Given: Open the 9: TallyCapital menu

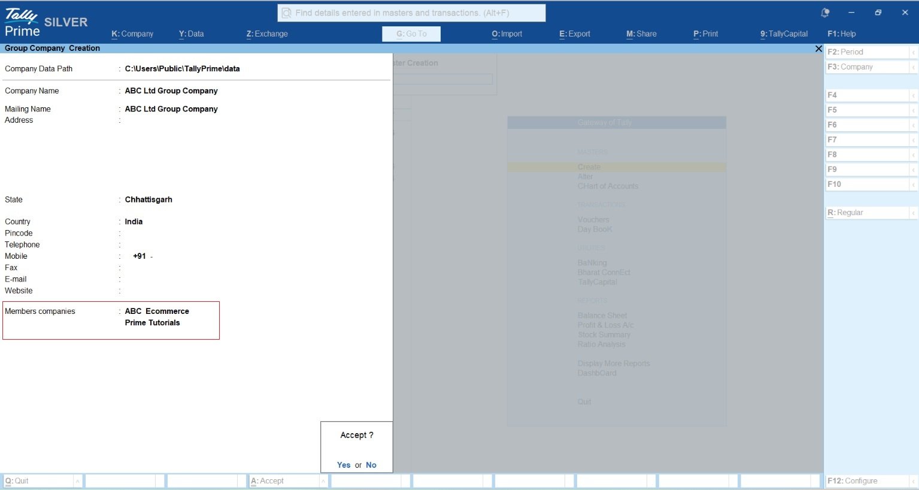Looking at the screenshot, I should pyautogui.click(x=784, y=34).
